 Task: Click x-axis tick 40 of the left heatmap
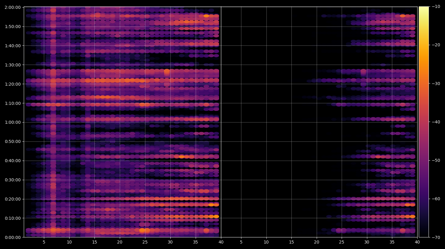click(221, 242)
